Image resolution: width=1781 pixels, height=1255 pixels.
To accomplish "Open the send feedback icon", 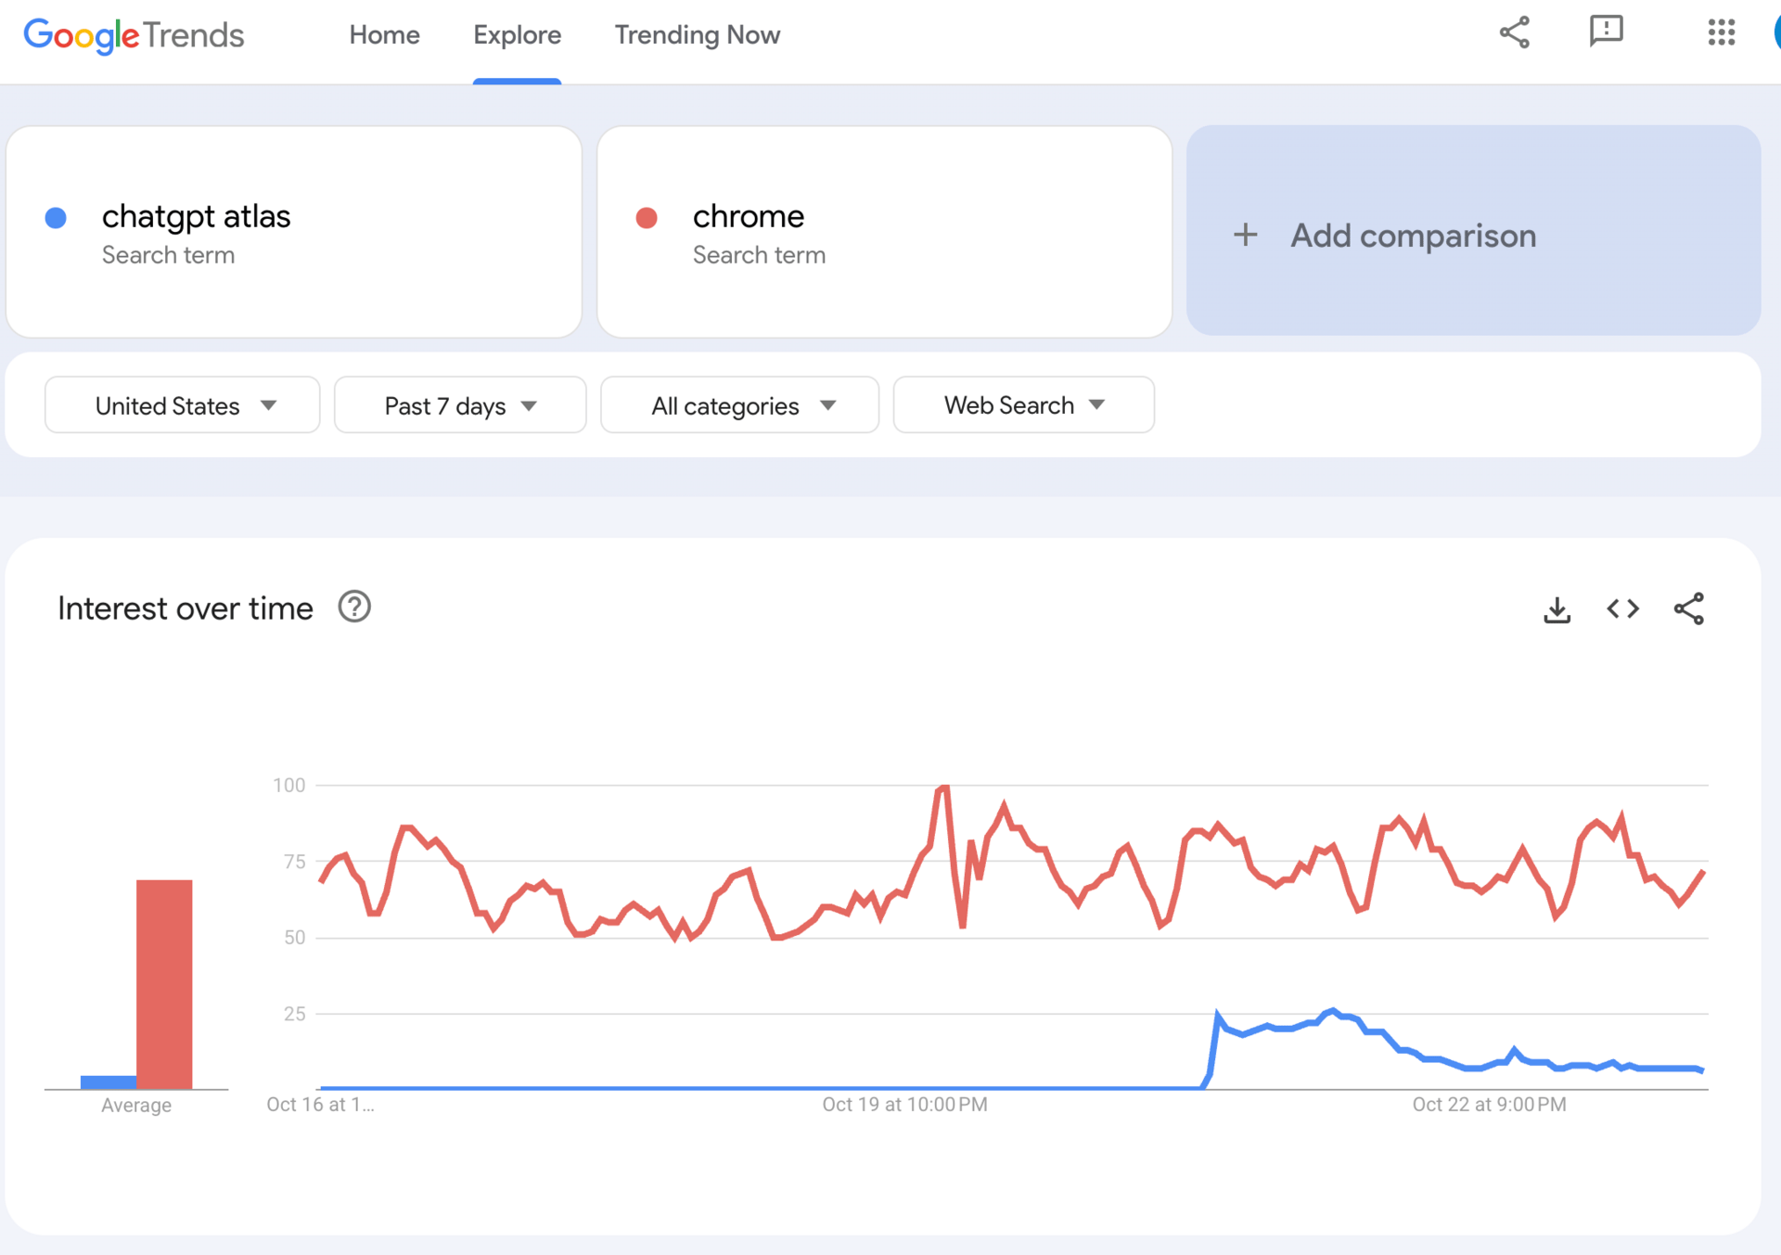I will [1606, 32].
